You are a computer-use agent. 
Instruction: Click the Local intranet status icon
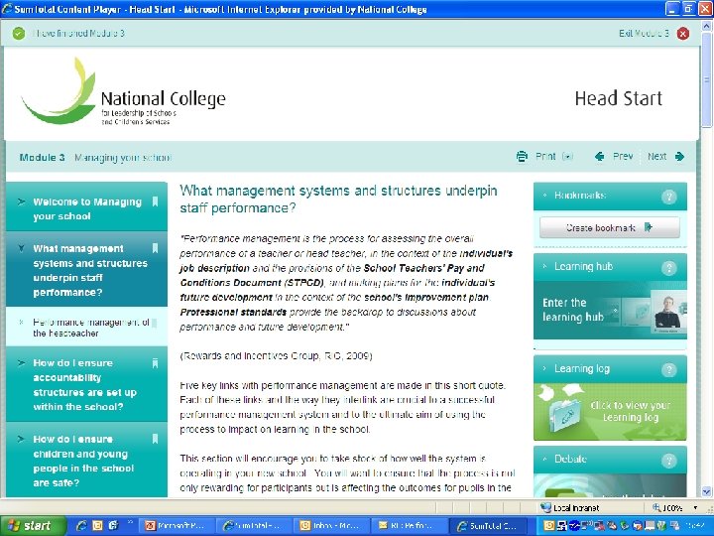[x=545, y=507]
